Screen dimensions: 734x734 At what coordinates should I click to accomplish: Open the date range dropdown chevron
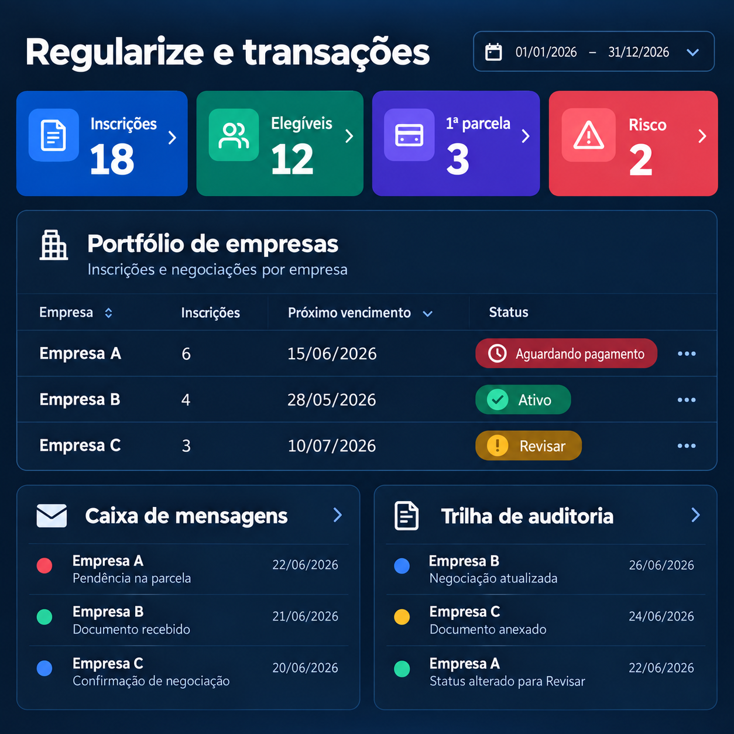tap(692, 52)
